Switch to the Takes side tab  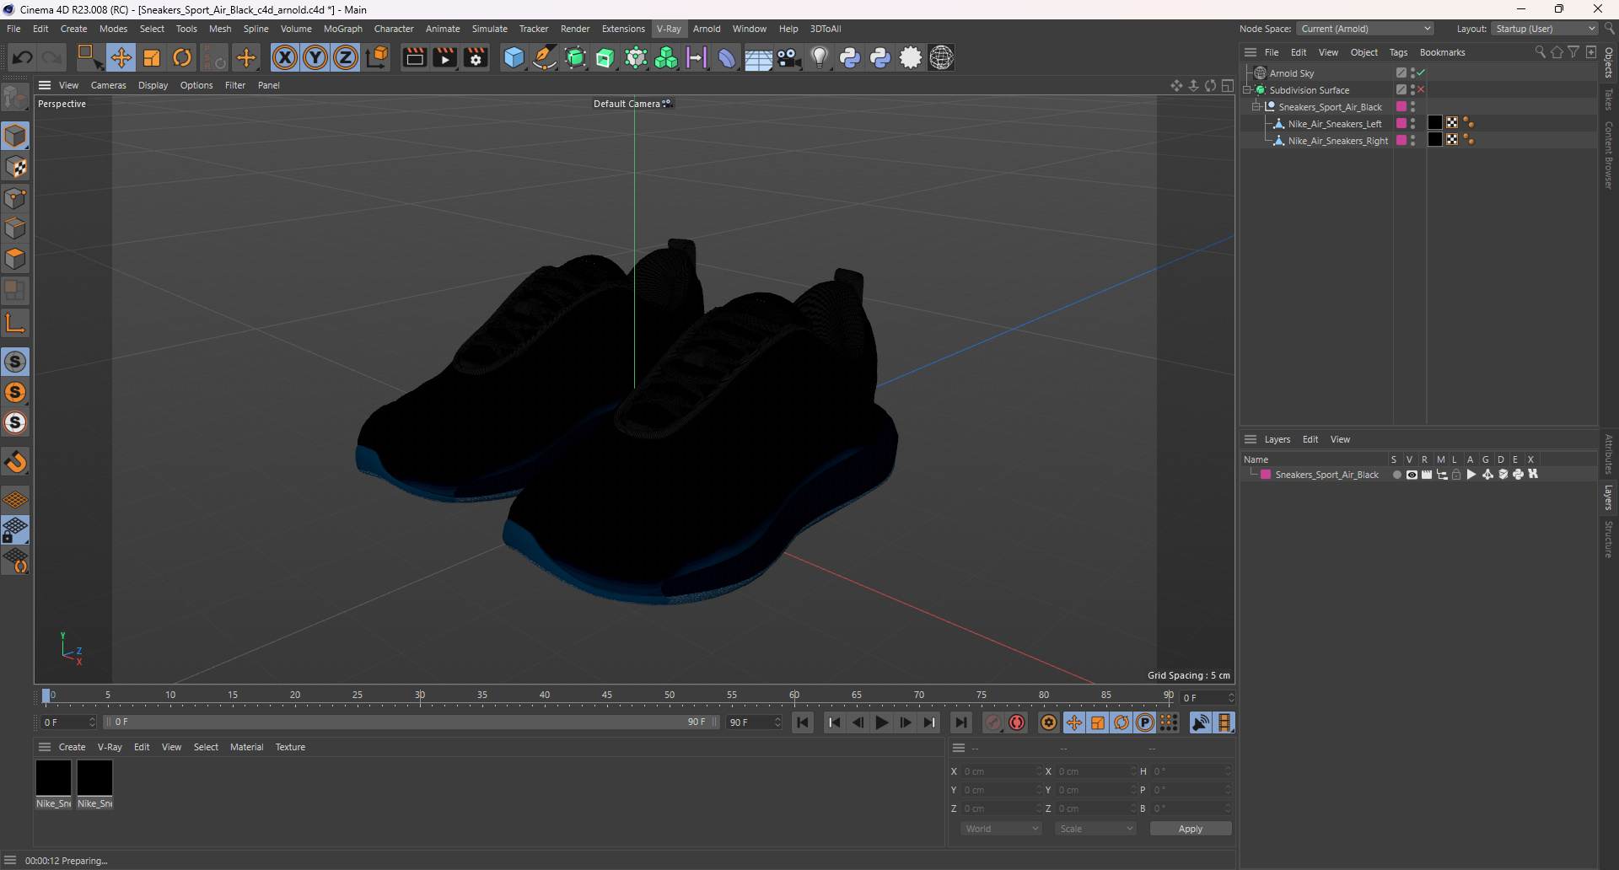[1609, 99]
